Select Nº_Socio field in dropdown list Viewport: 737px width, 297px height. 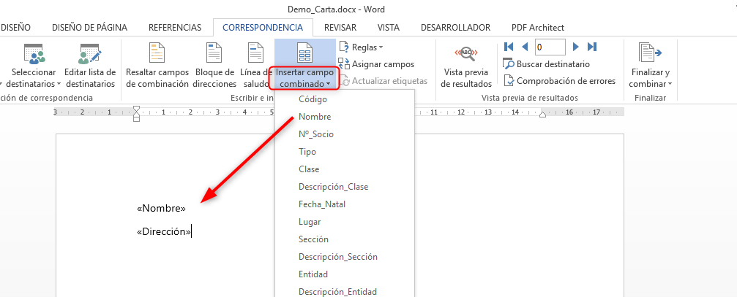click(316, 134)
